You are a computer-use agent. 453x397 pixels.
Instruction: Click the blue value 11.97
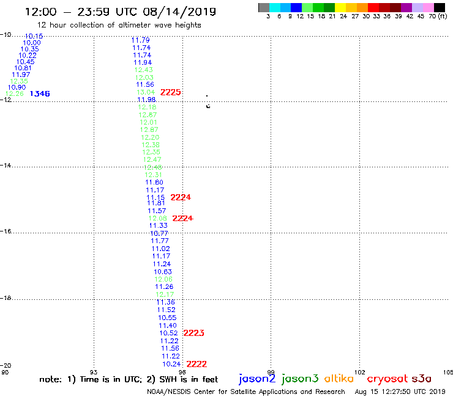pyautogui.click(x=21, y=75)
